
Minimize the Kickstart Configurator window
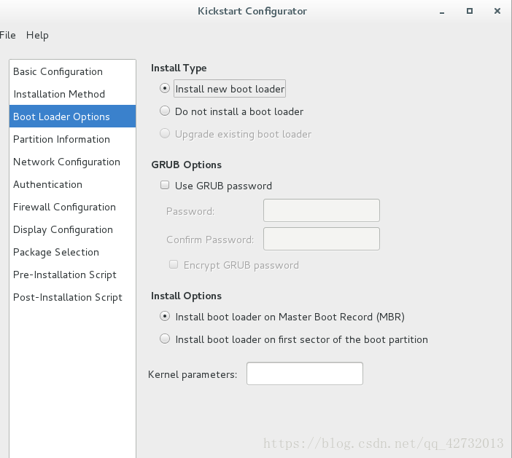point(442,12)
